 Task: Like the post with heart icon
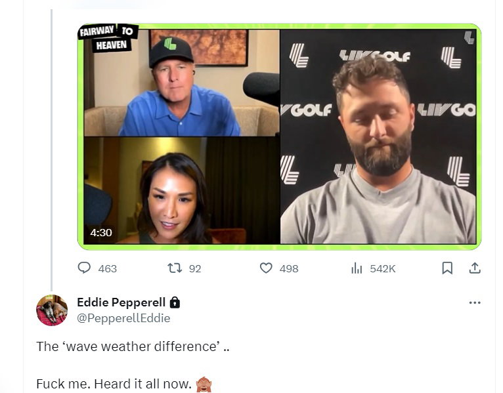pos(266,268)
